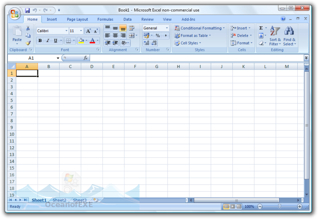The image size is (318, 219).
Task: Open the Page Layout ribbon tab
Action: pos(77,19)
